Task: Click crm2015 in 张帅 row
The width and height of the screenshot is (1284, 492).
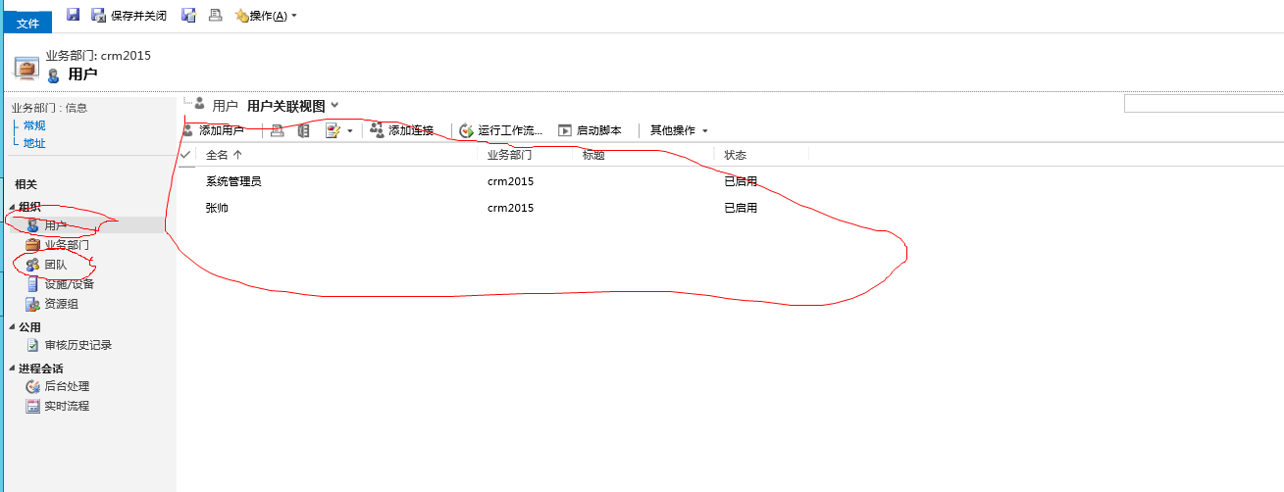Action: point(510,208)
